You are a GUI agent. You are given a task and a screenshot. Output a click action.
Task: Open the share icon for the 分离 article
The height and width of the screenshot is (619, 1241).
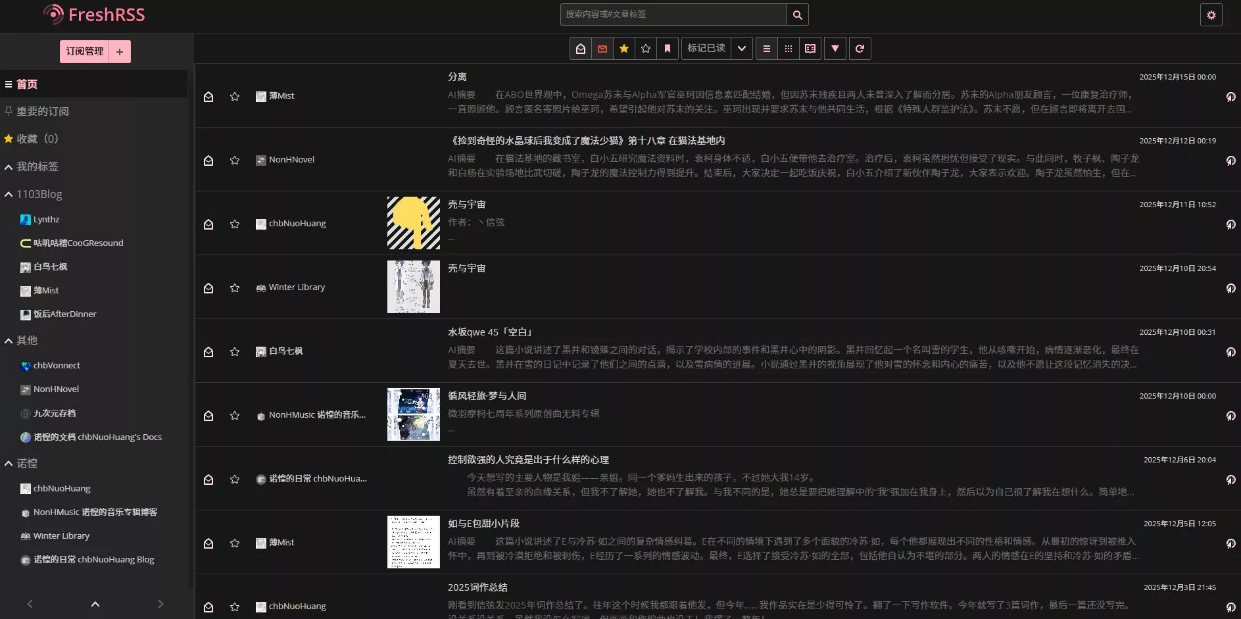[x=1230, y=97]
